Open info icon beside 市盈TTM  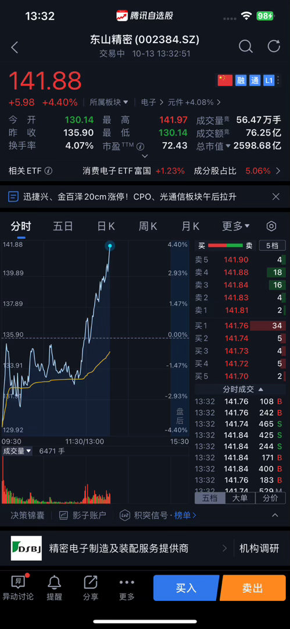[x=140, y=146]
